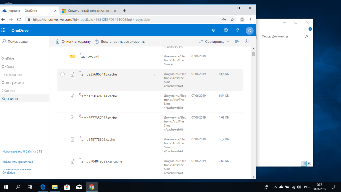Reload the OneDrive page
This screenshot has width=341, height=192.
pos(19,19)
